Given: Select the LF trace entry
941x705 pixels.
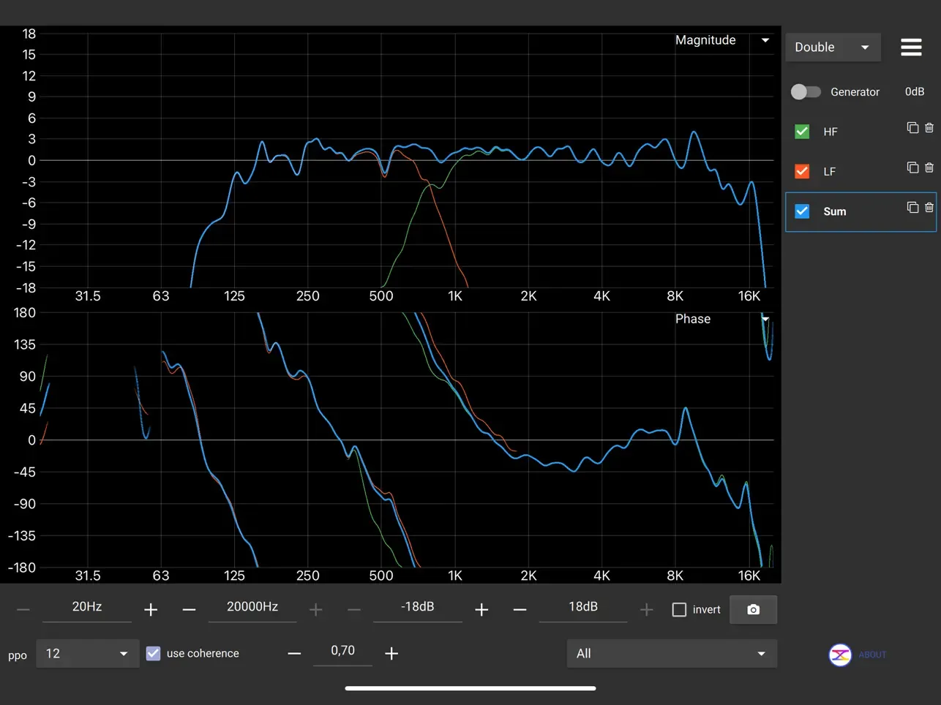Looking at the screenshot, I should tap(831, 171).
